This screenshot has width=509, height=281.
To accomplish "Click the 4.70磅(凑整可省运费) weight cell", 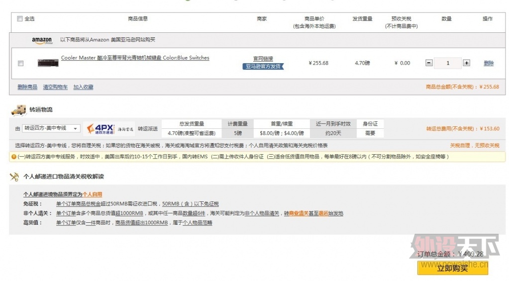I will click(192, 133).
